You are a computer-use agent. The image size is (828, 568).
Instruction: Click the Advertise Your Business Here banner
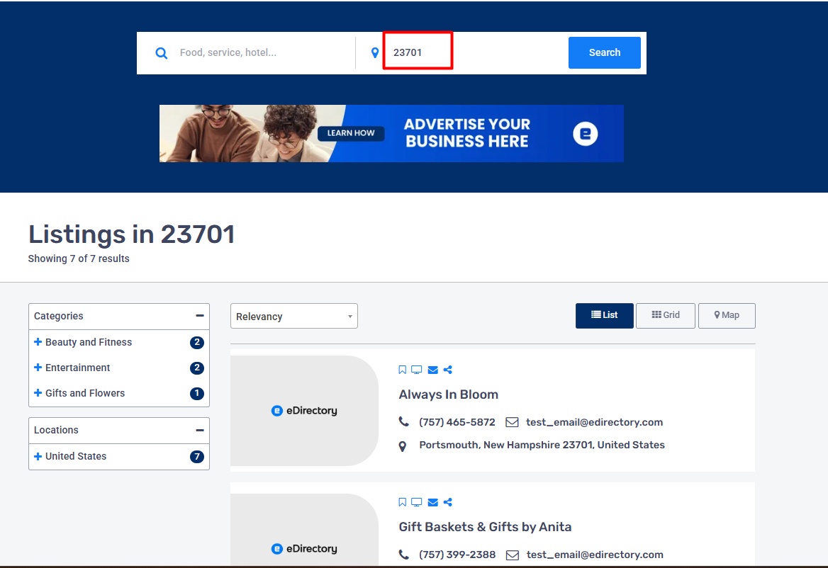(391, 133)
